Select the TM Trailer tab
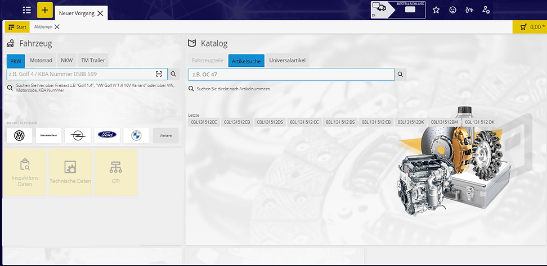The width and height of the screenshot is (547, 266). coord(92,61)
